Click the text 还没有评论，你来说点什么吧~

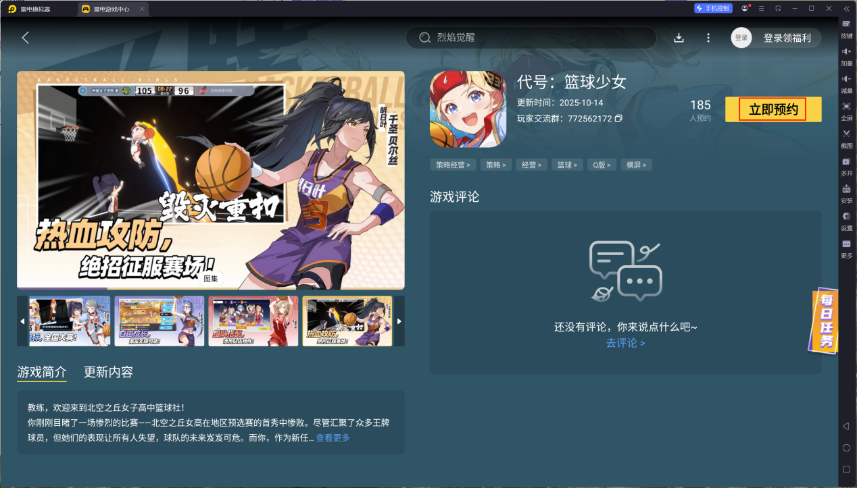(625, 327)
